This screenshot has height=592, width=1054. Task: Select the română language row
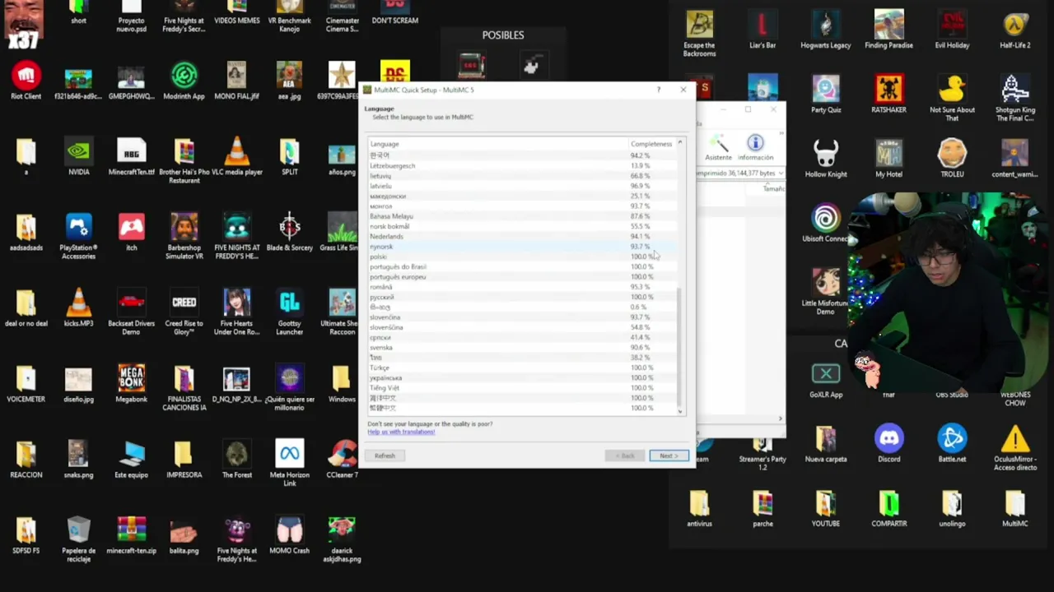tap(521, 287)
